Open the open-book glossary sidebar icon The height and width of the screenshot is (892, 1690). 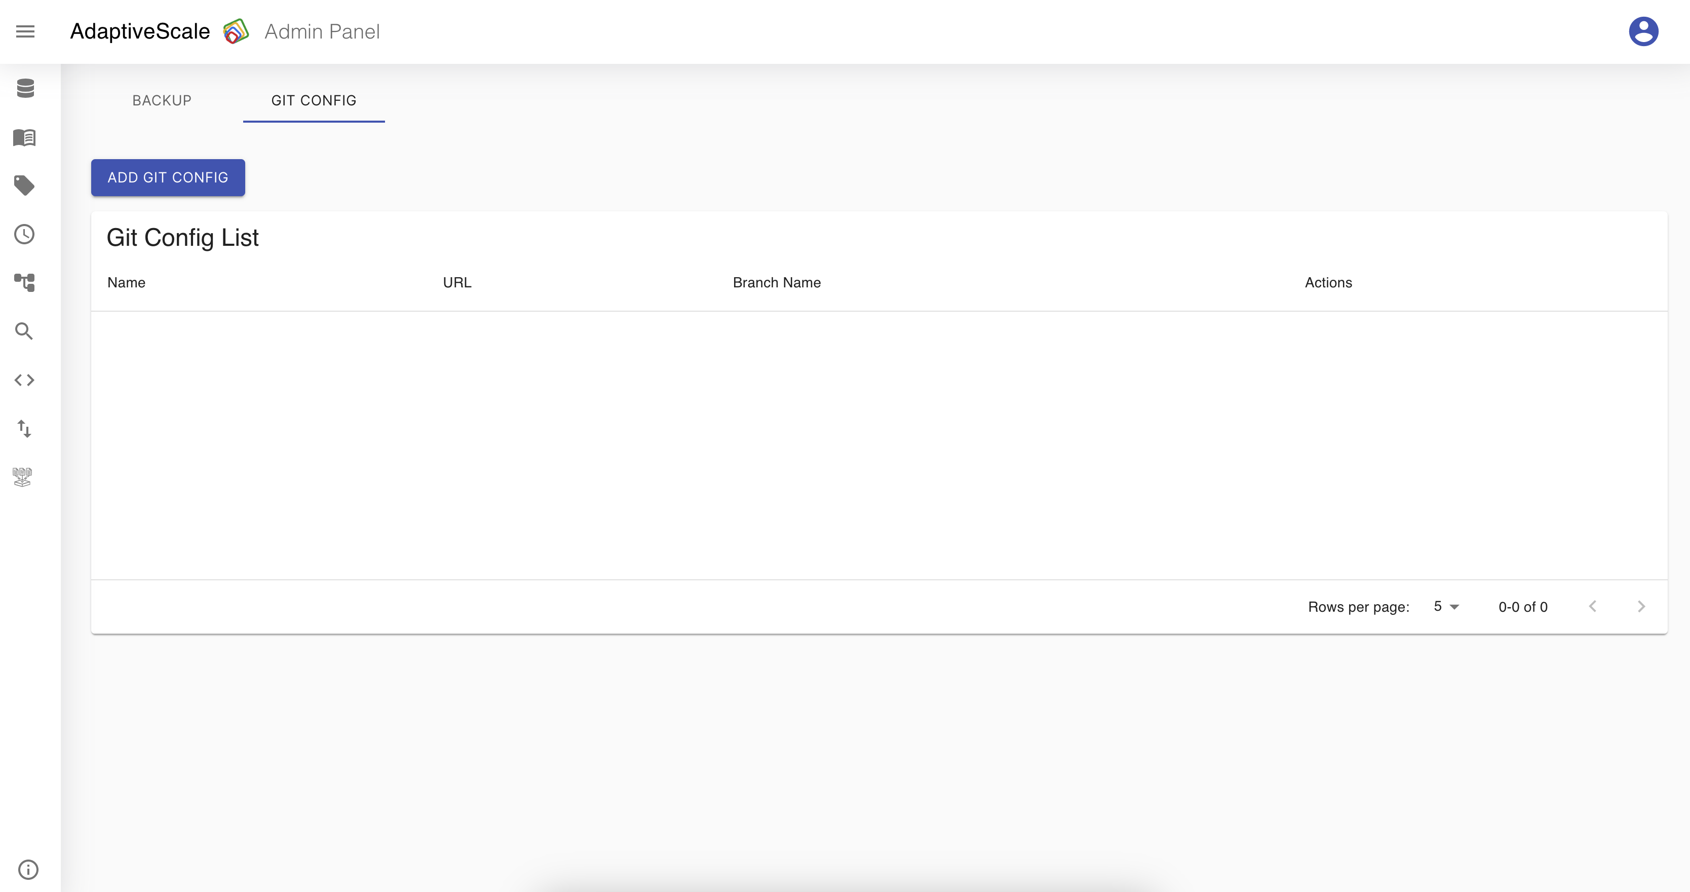point(24,137)
